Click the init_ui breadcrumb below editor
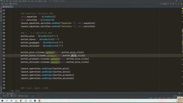Viewport: 183px width, 103px height. (x=18, y=91)
